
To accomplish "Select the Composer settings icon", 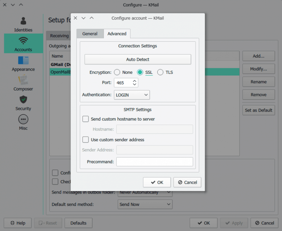I will (x=23, y=83).
